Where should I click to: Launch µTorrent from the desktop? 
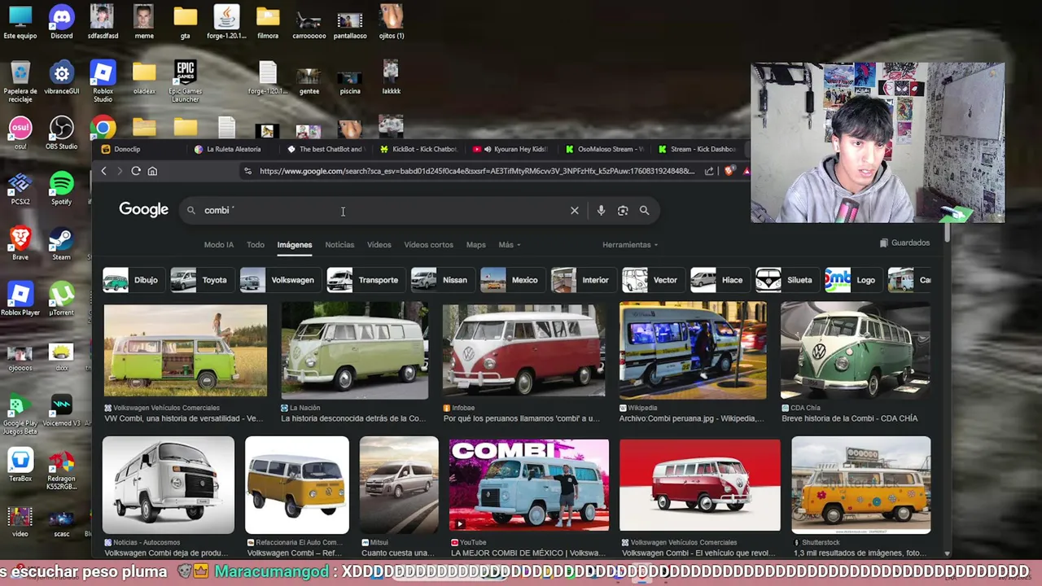[61, 300]
